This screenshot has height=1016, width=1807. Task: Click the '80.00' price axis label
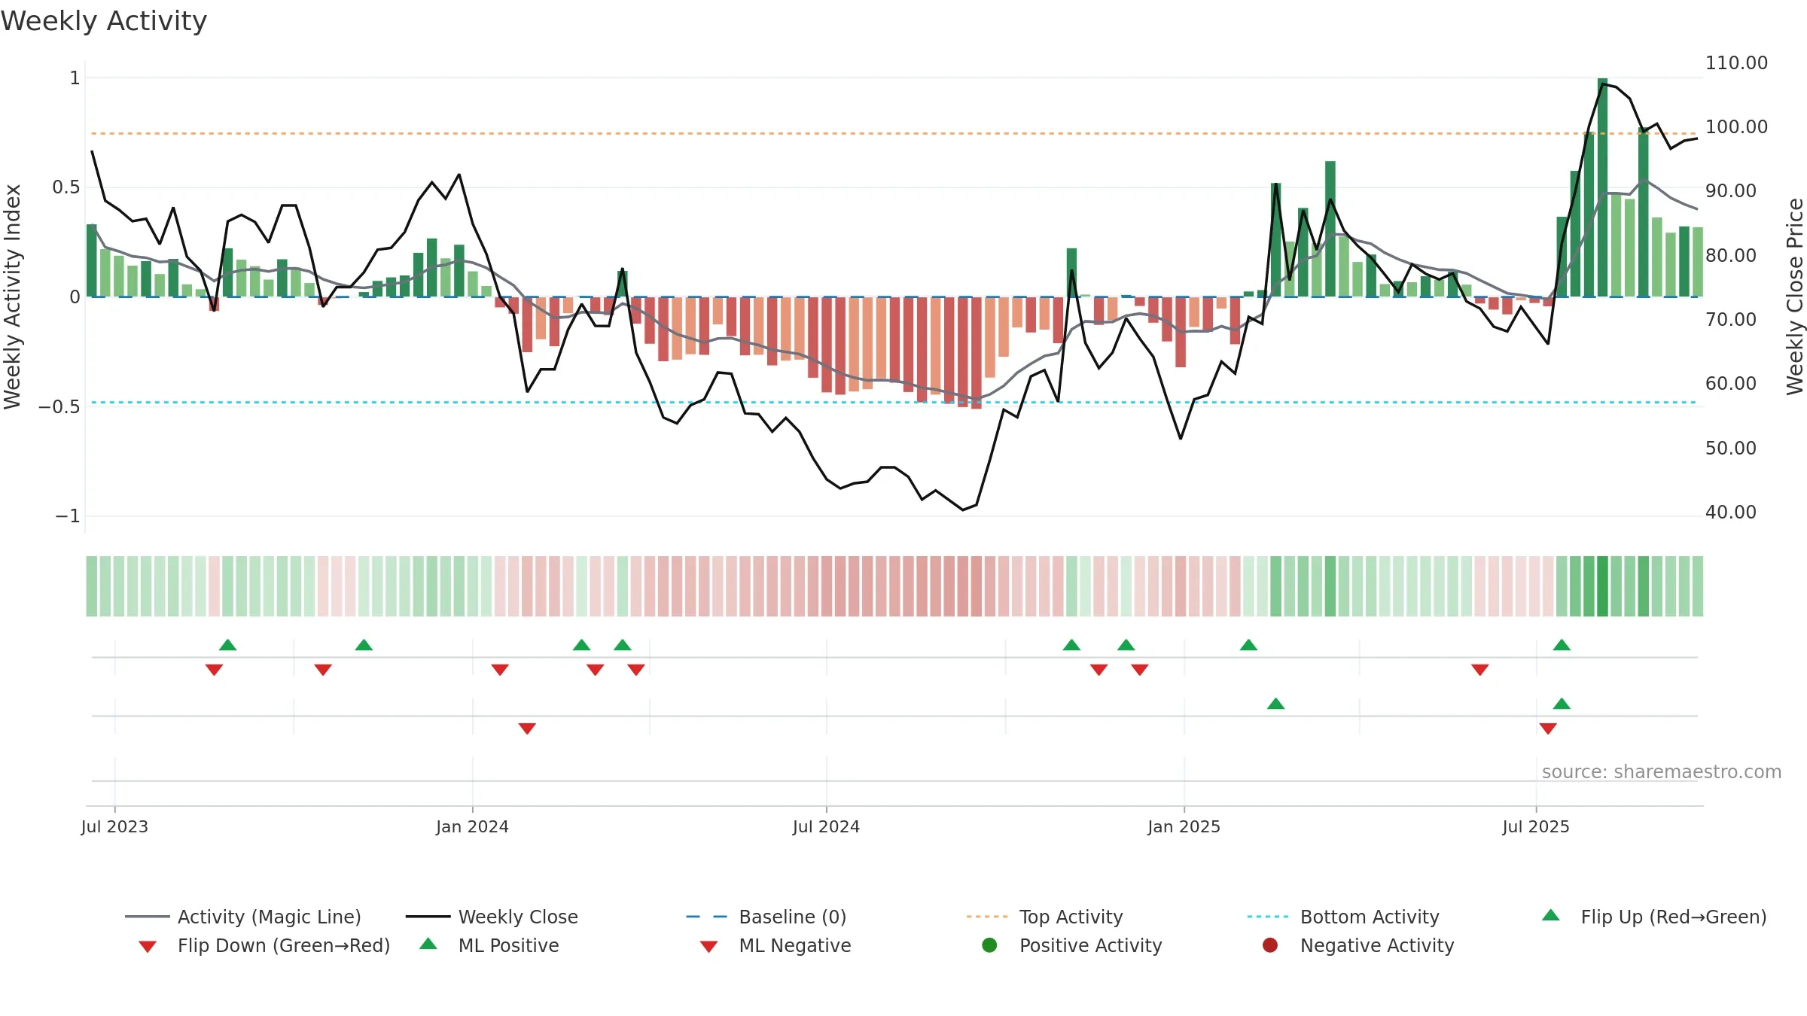(1731, 255)
